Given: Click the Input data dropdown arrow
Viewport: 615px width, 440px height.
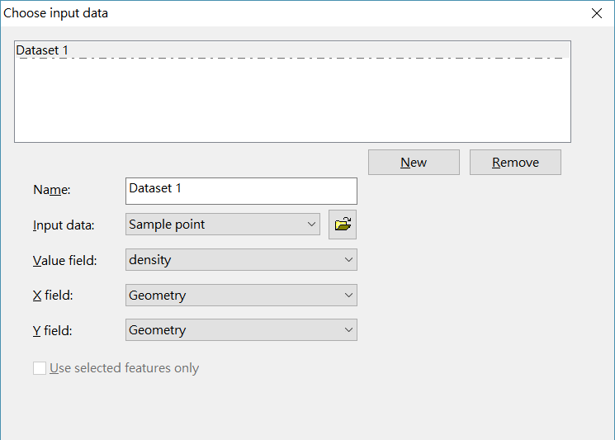Looking at the screenshot, I should click(x=311, y=225).
